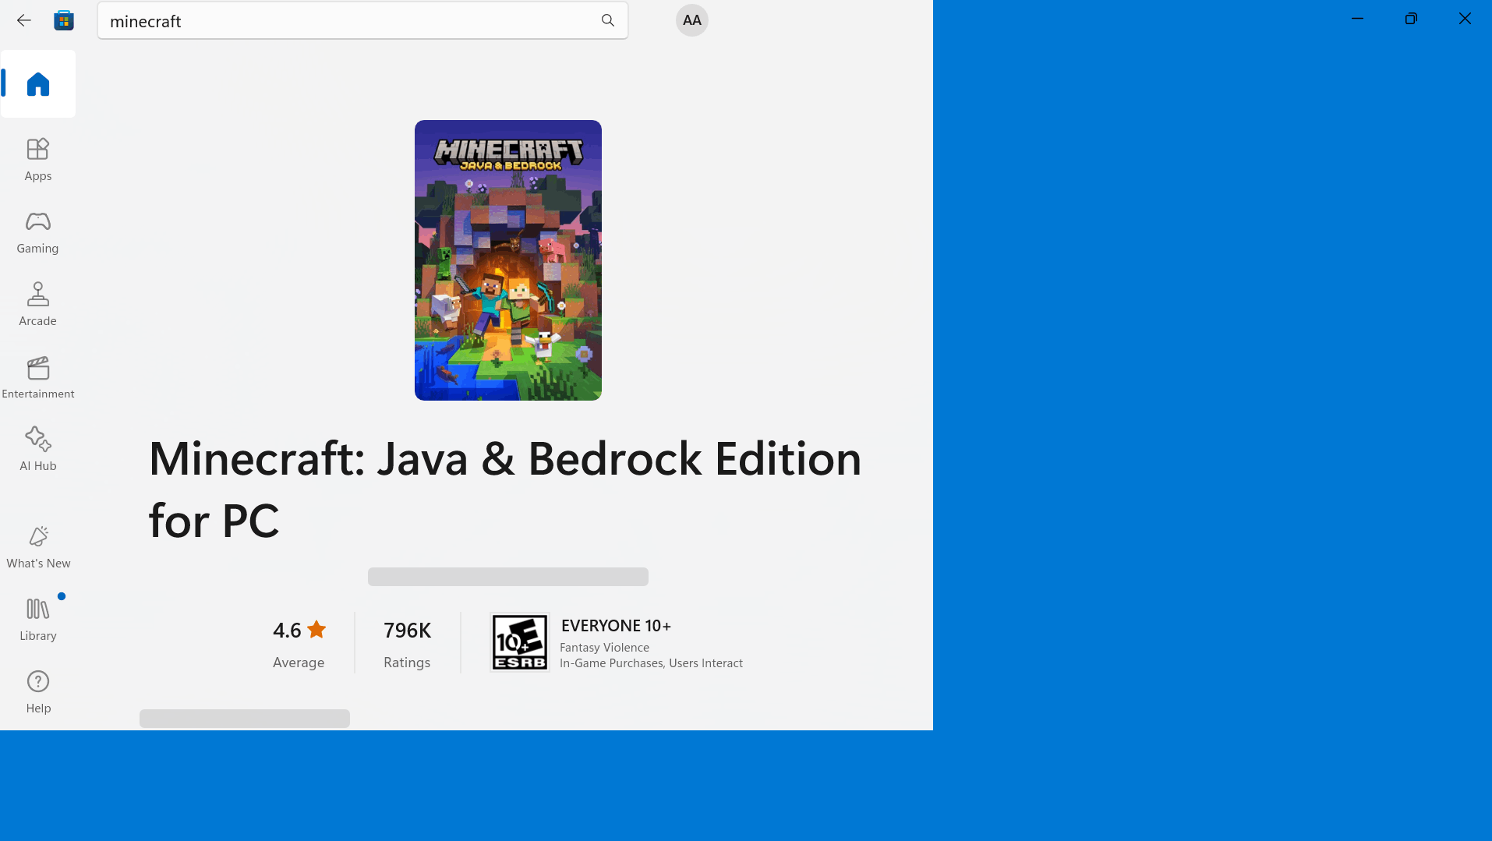Viewport: 1492px width, 841px height.
Task: Click the 4.6 Average rating
Action: pos(299,644)
